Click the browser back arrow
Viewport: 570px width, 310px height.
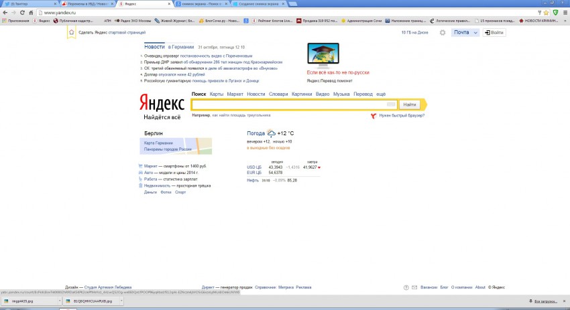pyautogui.click(x=5, y=13)
